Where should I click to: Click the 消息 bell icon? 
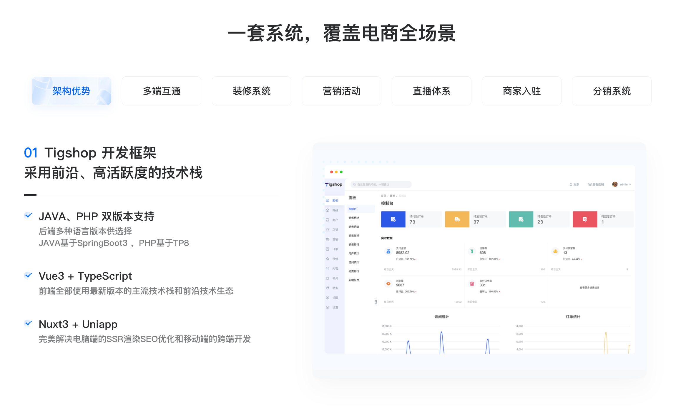571,184
